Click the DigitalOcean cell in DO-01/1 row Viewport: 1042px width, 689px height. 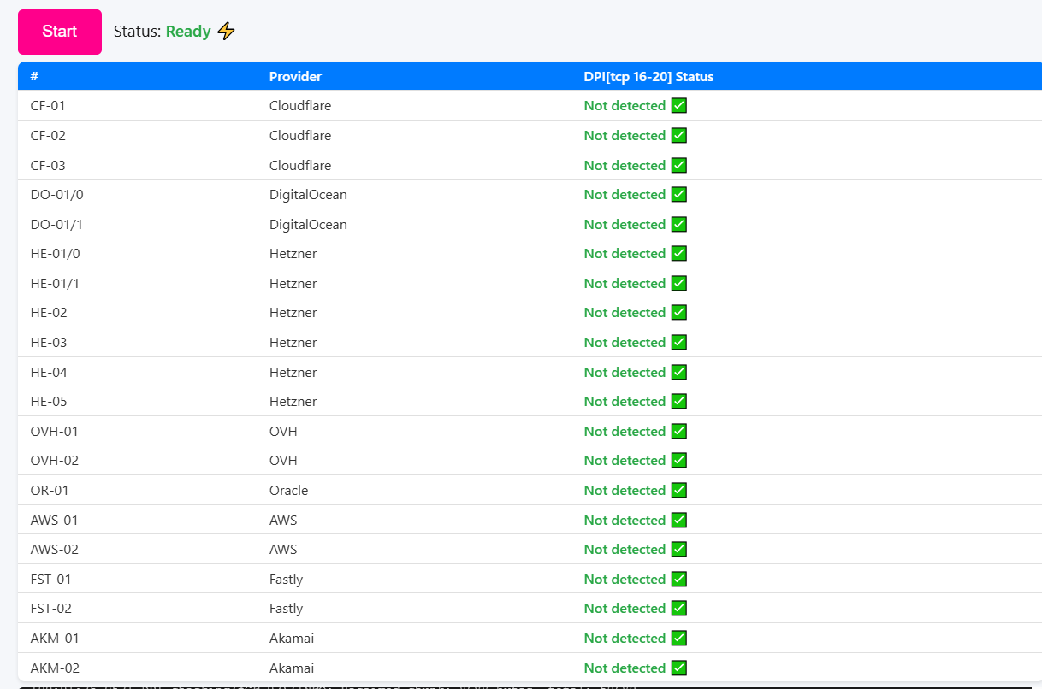pos(308,225)
